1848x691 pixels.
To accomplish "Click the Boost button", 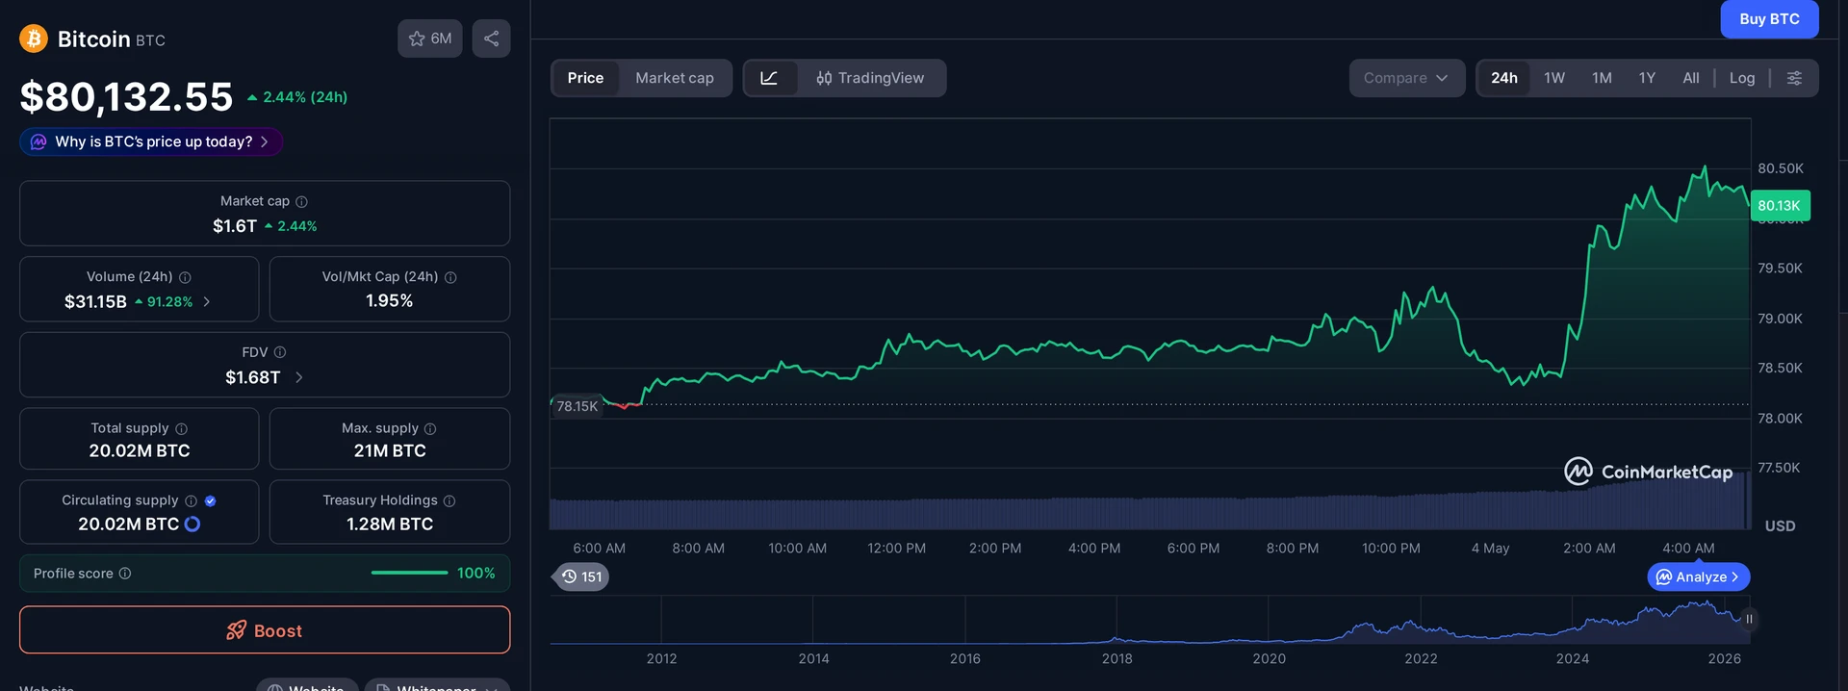I will 265,630.
